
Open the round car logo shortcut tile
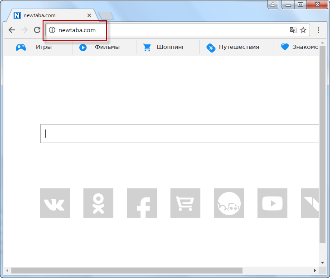point(229,203)
